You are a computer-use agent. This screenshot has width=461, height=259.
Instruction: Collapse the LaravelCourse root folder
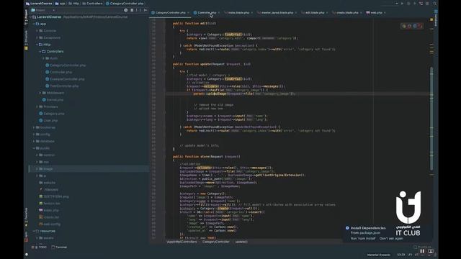click(30, 17)
